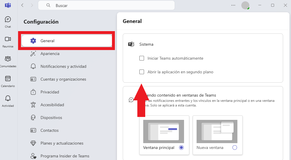Image resolution: width=291 pixels, height=160 pixels.
Task: Click the General page heading
Action: coord(132,21)
